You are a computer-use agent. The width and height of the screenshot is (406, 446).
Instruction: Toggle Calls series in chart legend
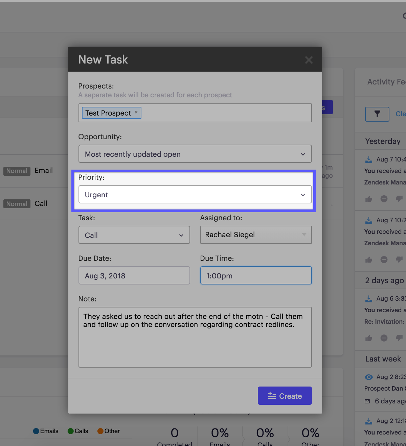click(x=78, y=431)
